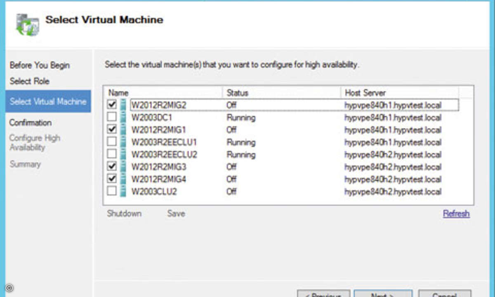Click the host server cell for W2003DC1
The image size is (495, 297).
393,118
